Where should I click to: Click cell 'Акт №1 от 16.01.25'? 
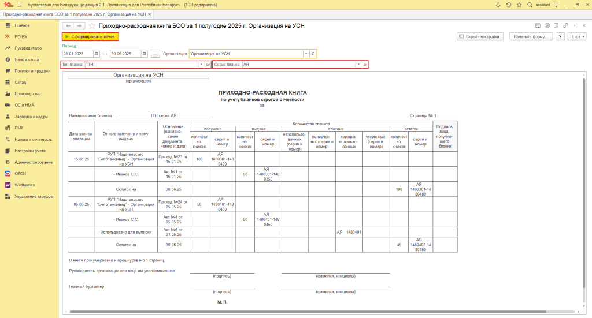173,174
